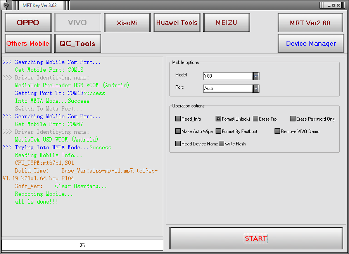Click log line 'Rebooting Mobile...'
349x254 pixels.
44,194
